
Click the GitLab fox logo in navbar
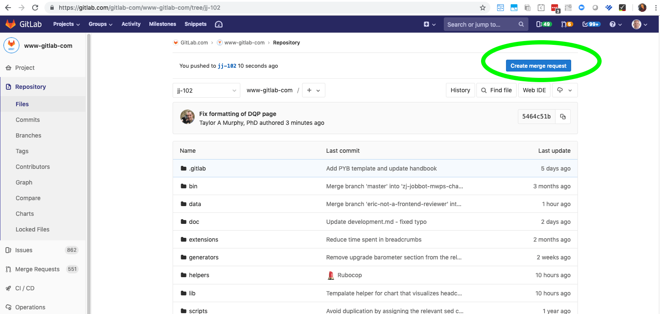click(11, 24)
